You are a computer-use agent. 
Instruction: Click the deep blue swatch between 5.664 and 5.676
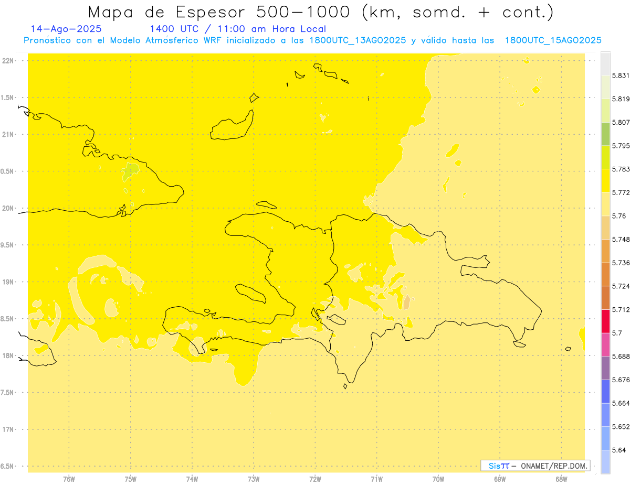pyautogui.click(x=605, y=391)
